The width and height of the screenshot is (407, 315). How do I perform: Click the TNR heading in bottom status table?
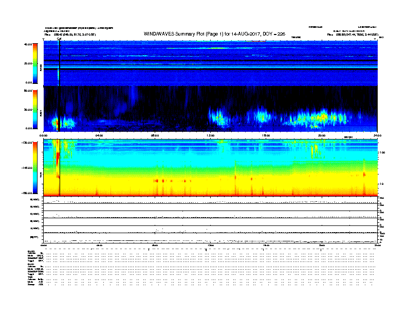click(x=30, y=277)
